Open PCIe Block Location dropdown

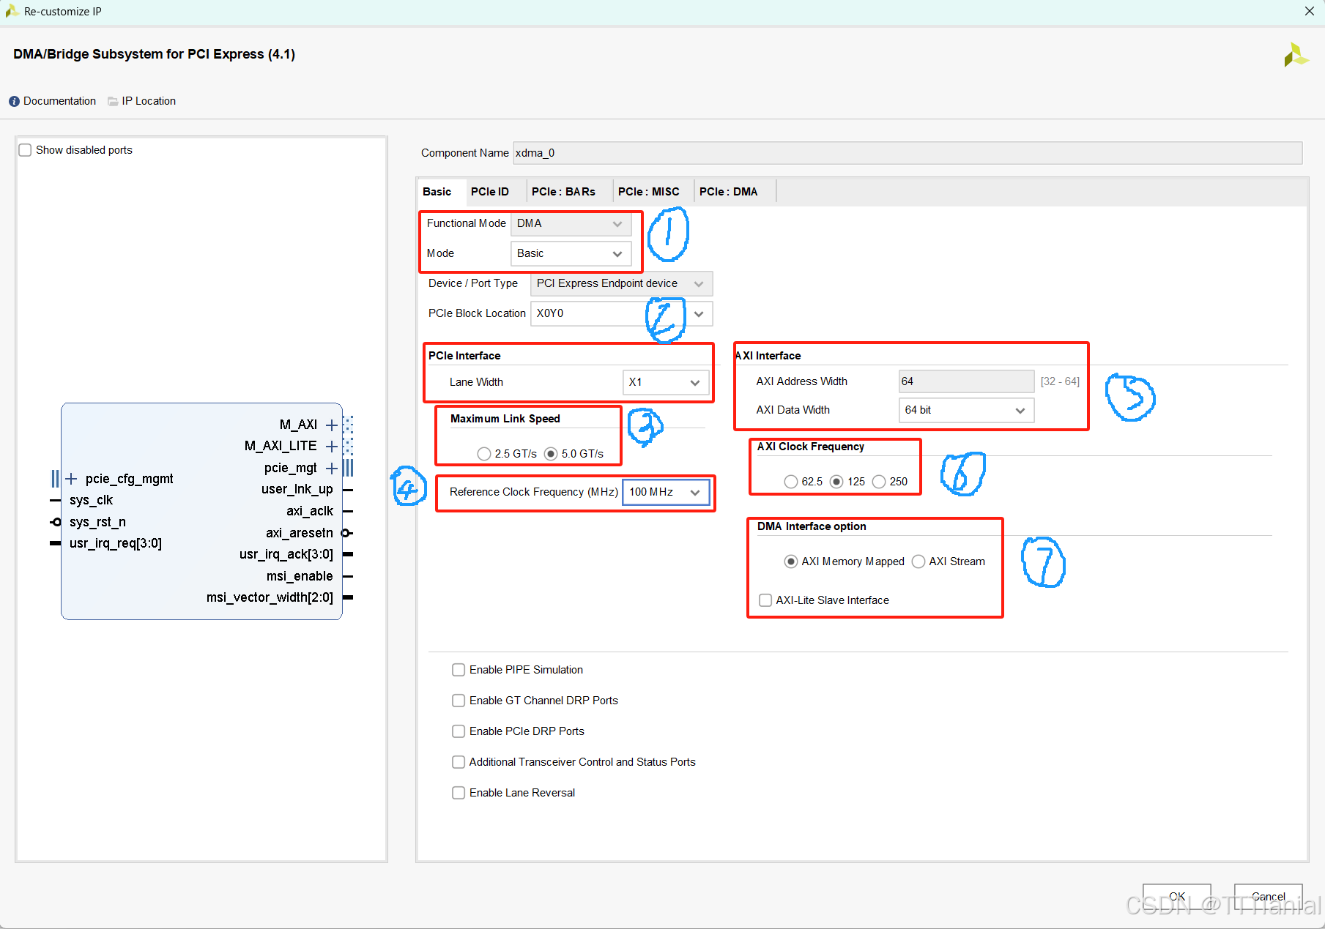621,313
